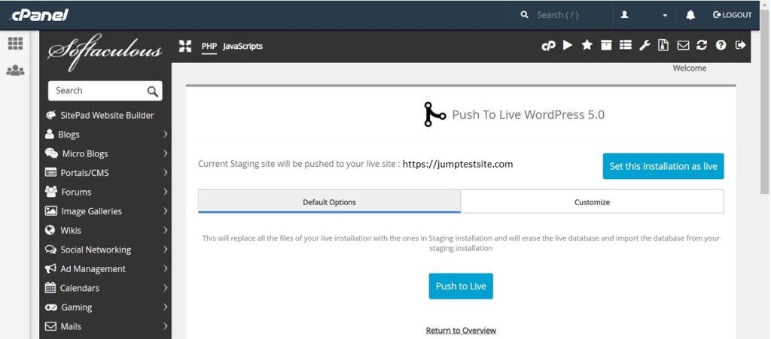The height and width of the screenshot is (339, 771).
Task: Open the help question mark icon
Action: coord(721,45)
